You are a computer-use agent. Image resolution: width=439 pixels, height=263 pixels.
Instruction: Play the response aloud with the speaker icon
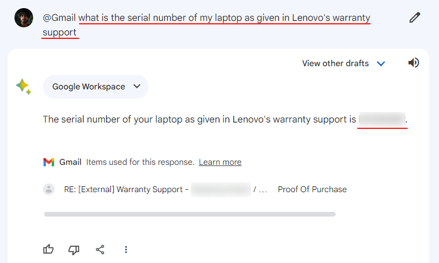coord(413,63)
